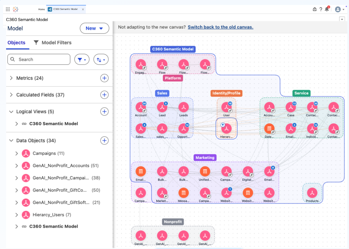Select the Messa... table node in Marketing
This screenshot has height=249, width=349.
(x=183, y=193)
